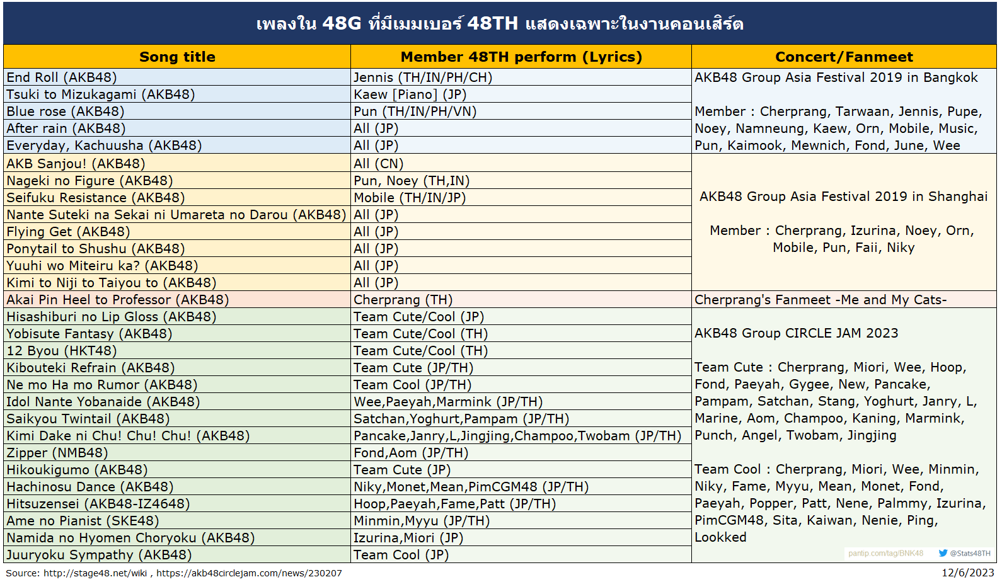Click the Hoop,Paeyah,Fame,Patt (JP/TH) cell
This screenshot has height=582, width=1002.
coord(521,504)
